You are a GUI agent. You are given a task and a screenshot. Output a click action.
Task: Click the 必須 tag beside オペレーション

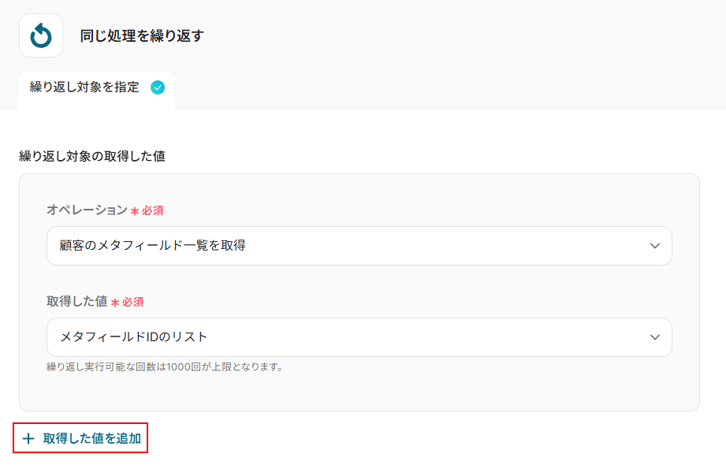153,211
